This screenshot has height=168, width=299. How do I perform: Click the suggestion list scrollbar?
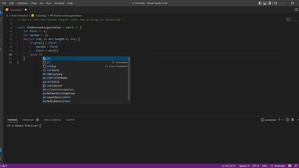click(x=129, y=78)
